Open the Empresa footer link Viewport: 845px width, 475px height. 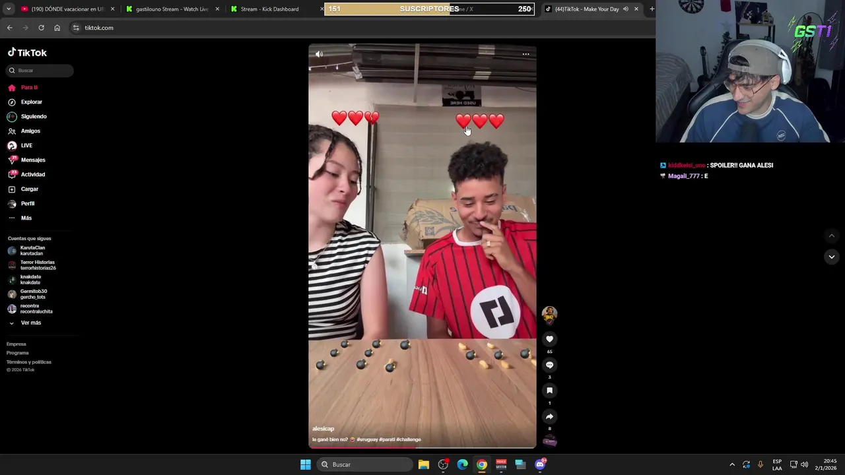click(x=17, y=344)
